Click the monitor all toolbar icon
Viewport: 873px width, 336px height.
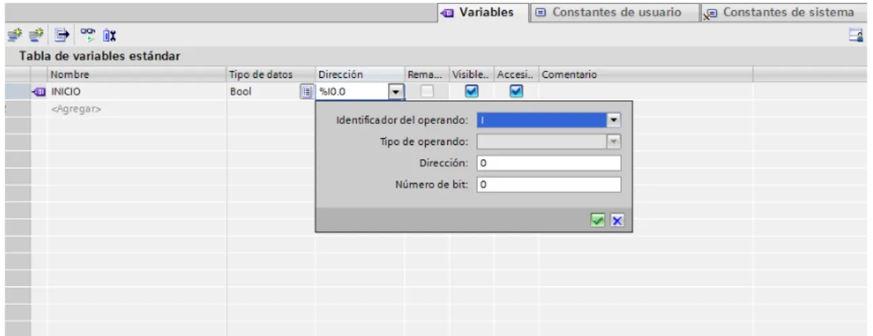[88, 34]
